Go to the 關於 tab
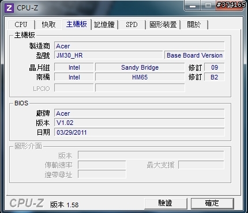 point(194,25)
